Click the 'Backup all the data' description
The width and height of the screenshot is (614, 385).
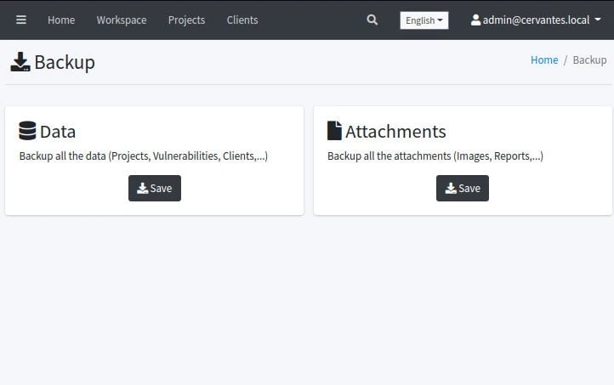(144, 156)
